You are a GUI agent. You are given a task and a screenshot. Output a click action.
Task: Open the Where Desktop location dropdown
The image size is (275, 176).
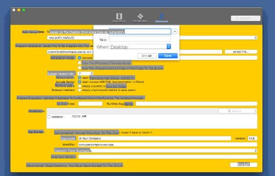[x=169, y=46]
